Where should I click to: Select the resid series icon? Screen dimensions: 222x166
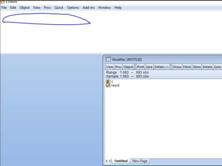(108, 86)
